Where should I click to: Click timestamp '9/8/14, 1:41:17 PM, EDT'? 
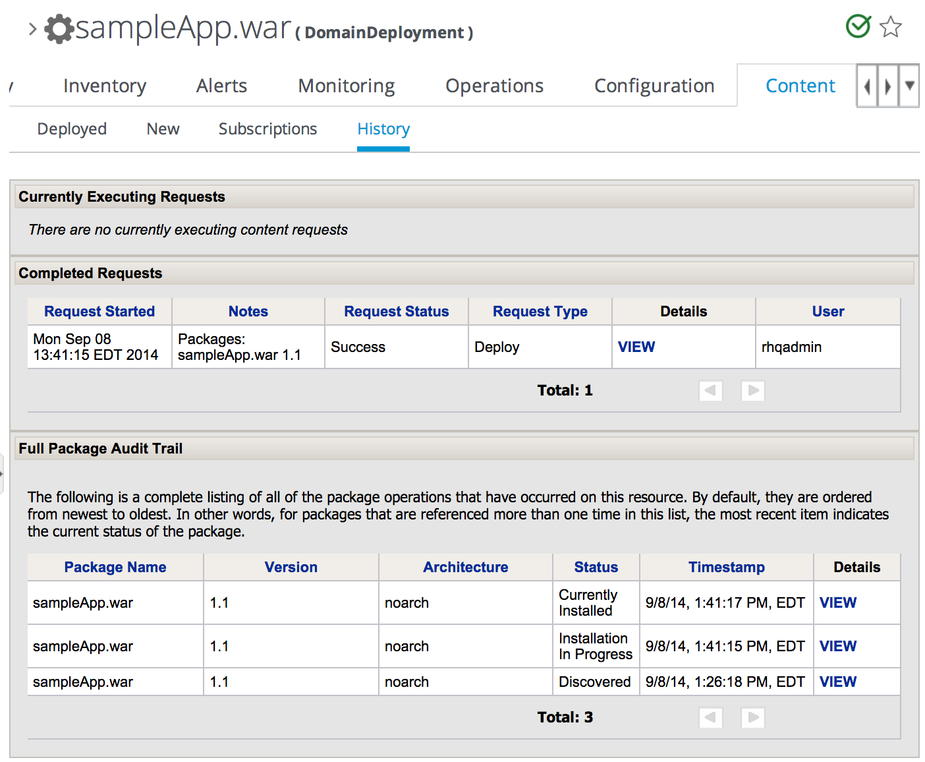pyautogui.click(x=725, y=602)
